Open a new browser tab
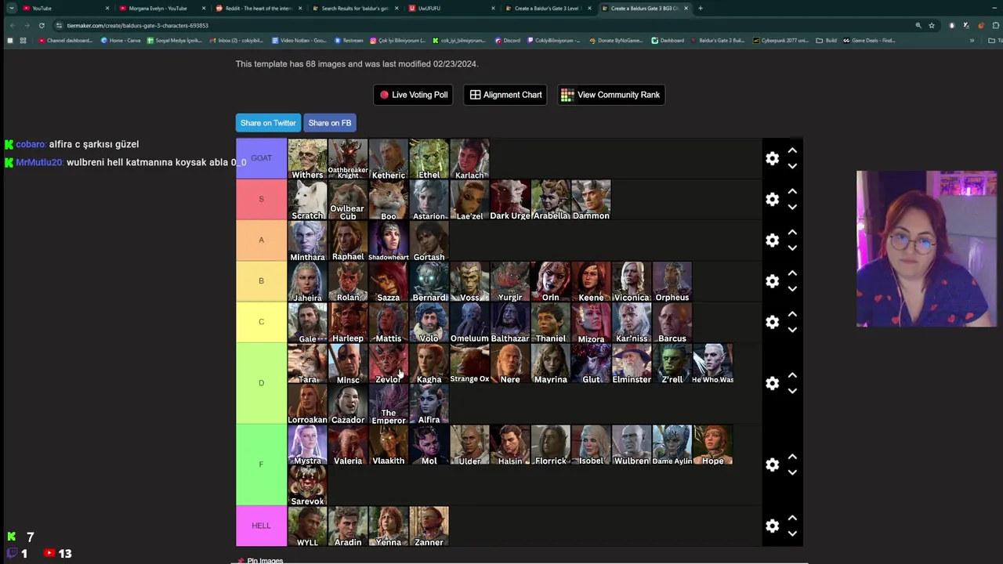The image size is (1003, 564). tap(701, 8)
